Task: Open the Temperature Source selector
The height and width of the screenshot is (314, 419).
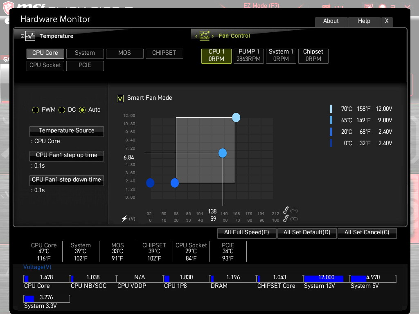Action: pos(67,131)
